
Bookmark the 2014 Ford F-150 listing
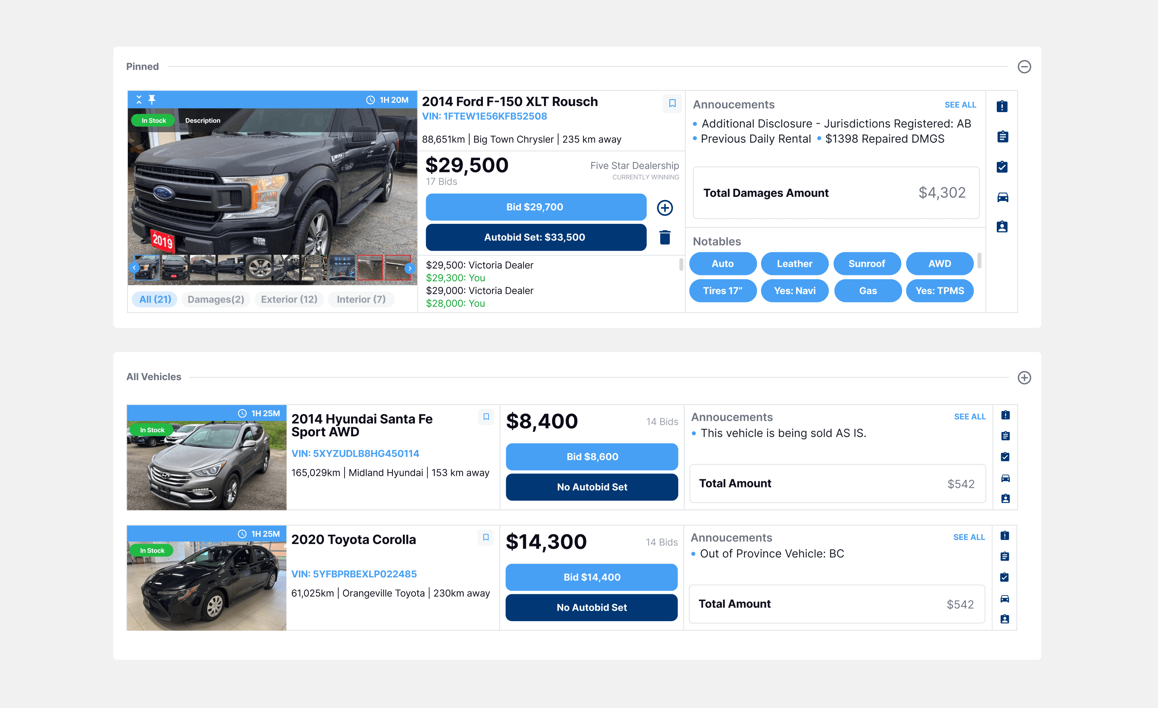tap(672, 103)
